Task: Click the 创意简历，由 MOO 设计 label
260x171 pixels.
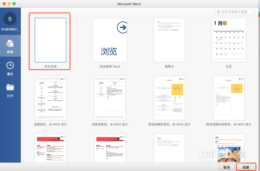Action: [x=50, y=124]
